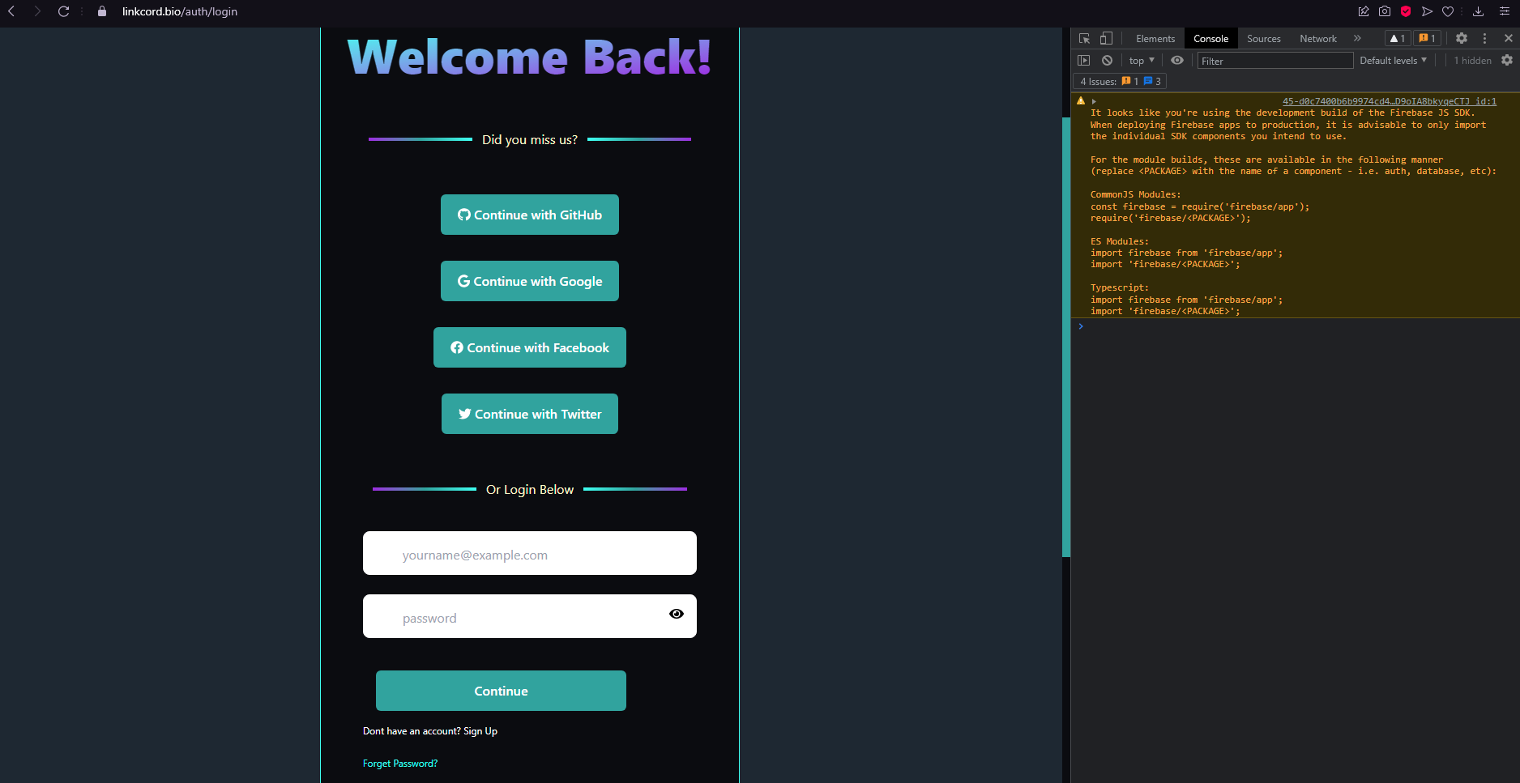1520x783 pixels.
Task: Open the Sign Up link
Action: click(x=480, y=731)
